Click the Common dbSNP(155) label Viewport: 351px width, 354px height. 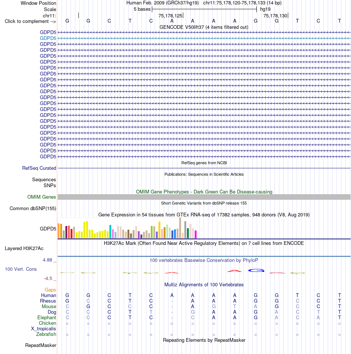[x=33, y=208]
